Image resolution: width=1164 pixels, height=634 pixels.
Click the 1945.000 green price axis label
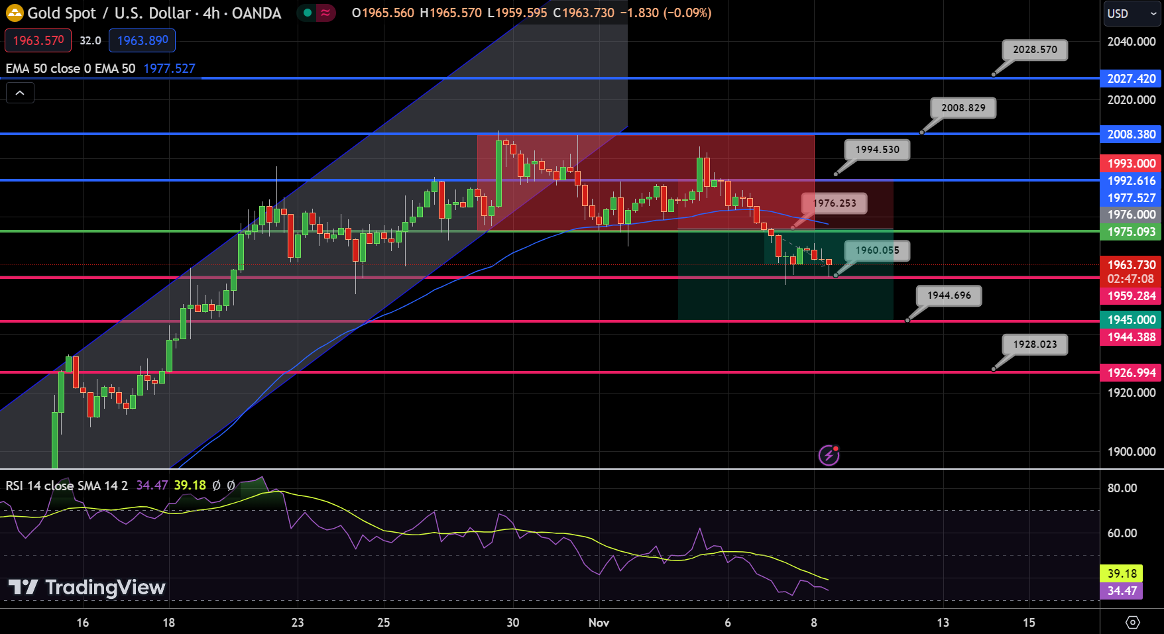click(1131, 319)
